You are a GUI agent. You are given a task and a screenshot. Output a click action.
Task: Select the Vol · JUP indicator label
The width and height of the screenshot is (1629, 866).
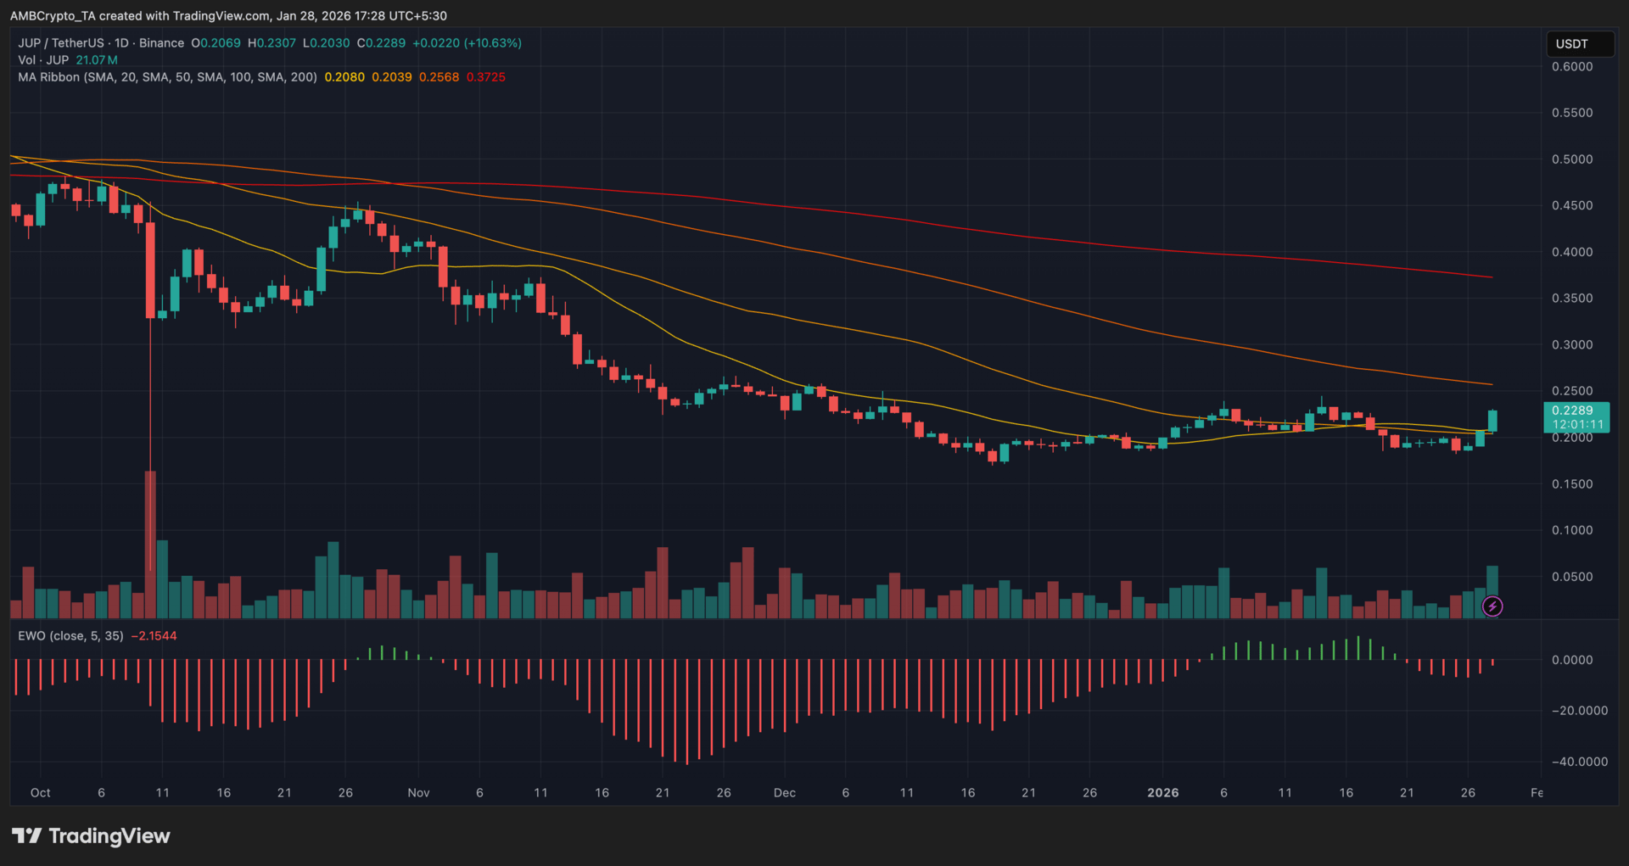tap(43, 60)
